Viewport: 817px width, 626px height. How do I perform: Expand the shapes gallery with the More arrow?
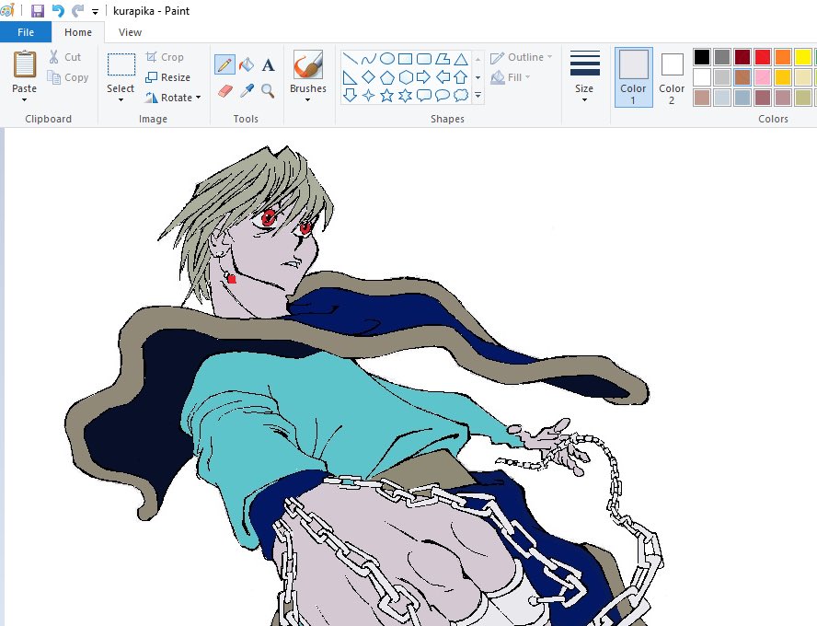[478, 96]
